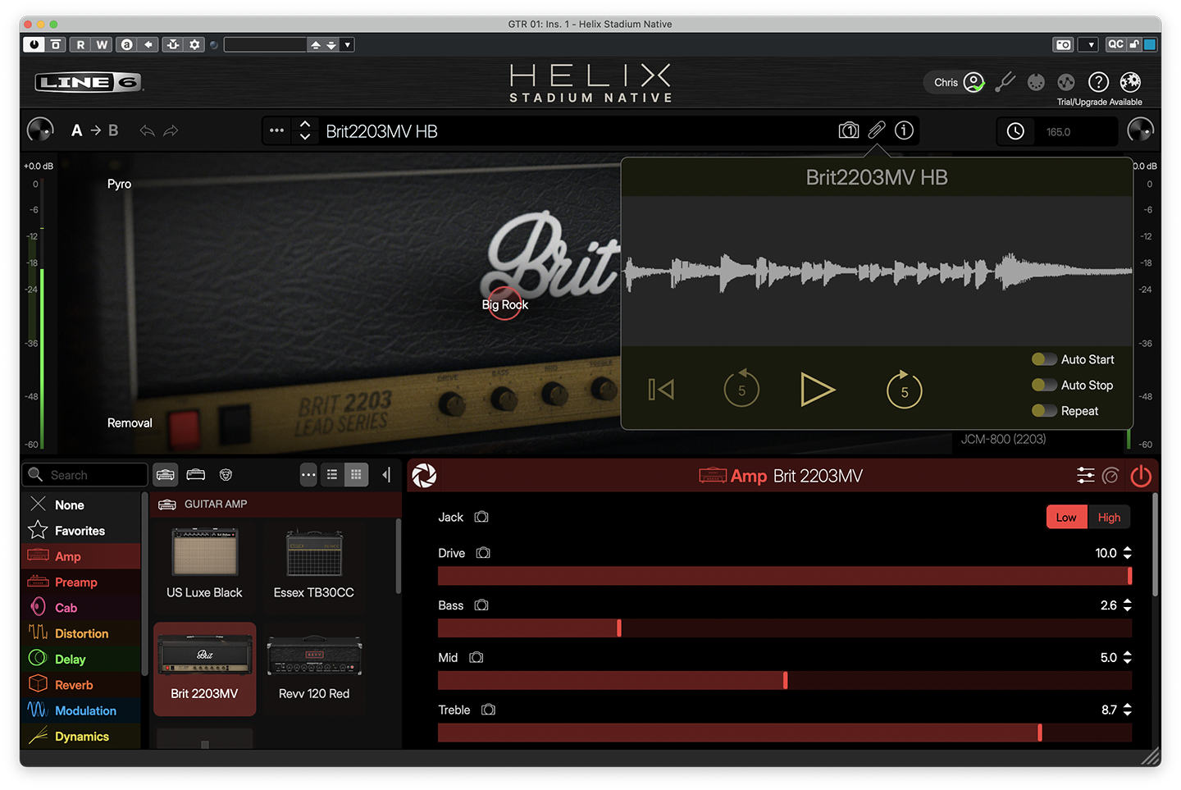
Task: Click the Mid slider bar
Action: [785, 680]
